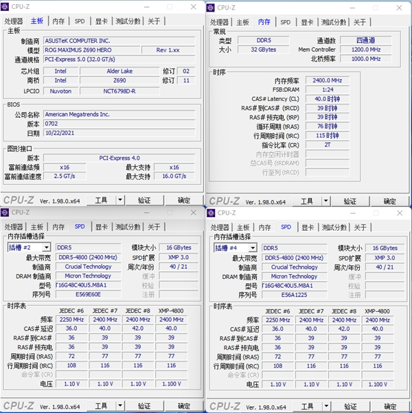
Task: Open 显卡 tab in the memory timings window
Action: 306,22
